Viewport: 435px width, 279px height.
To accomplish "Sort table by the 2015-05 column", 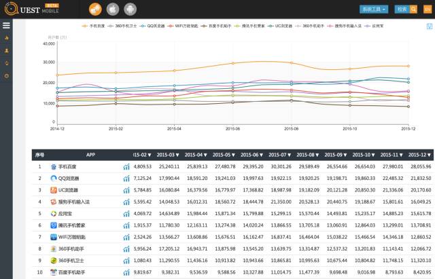I will (x=224, y=155).
